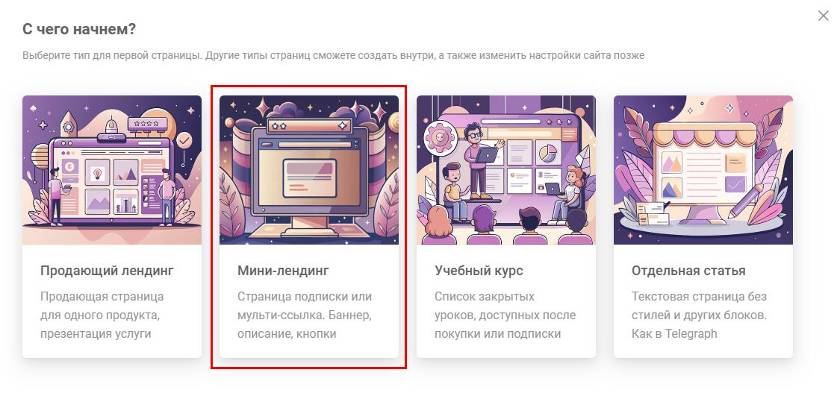The width and height of the screenshot is (837, 393).
Task: Click the Продающий лендинг illustration thumbnail
Action: point(112,169)
